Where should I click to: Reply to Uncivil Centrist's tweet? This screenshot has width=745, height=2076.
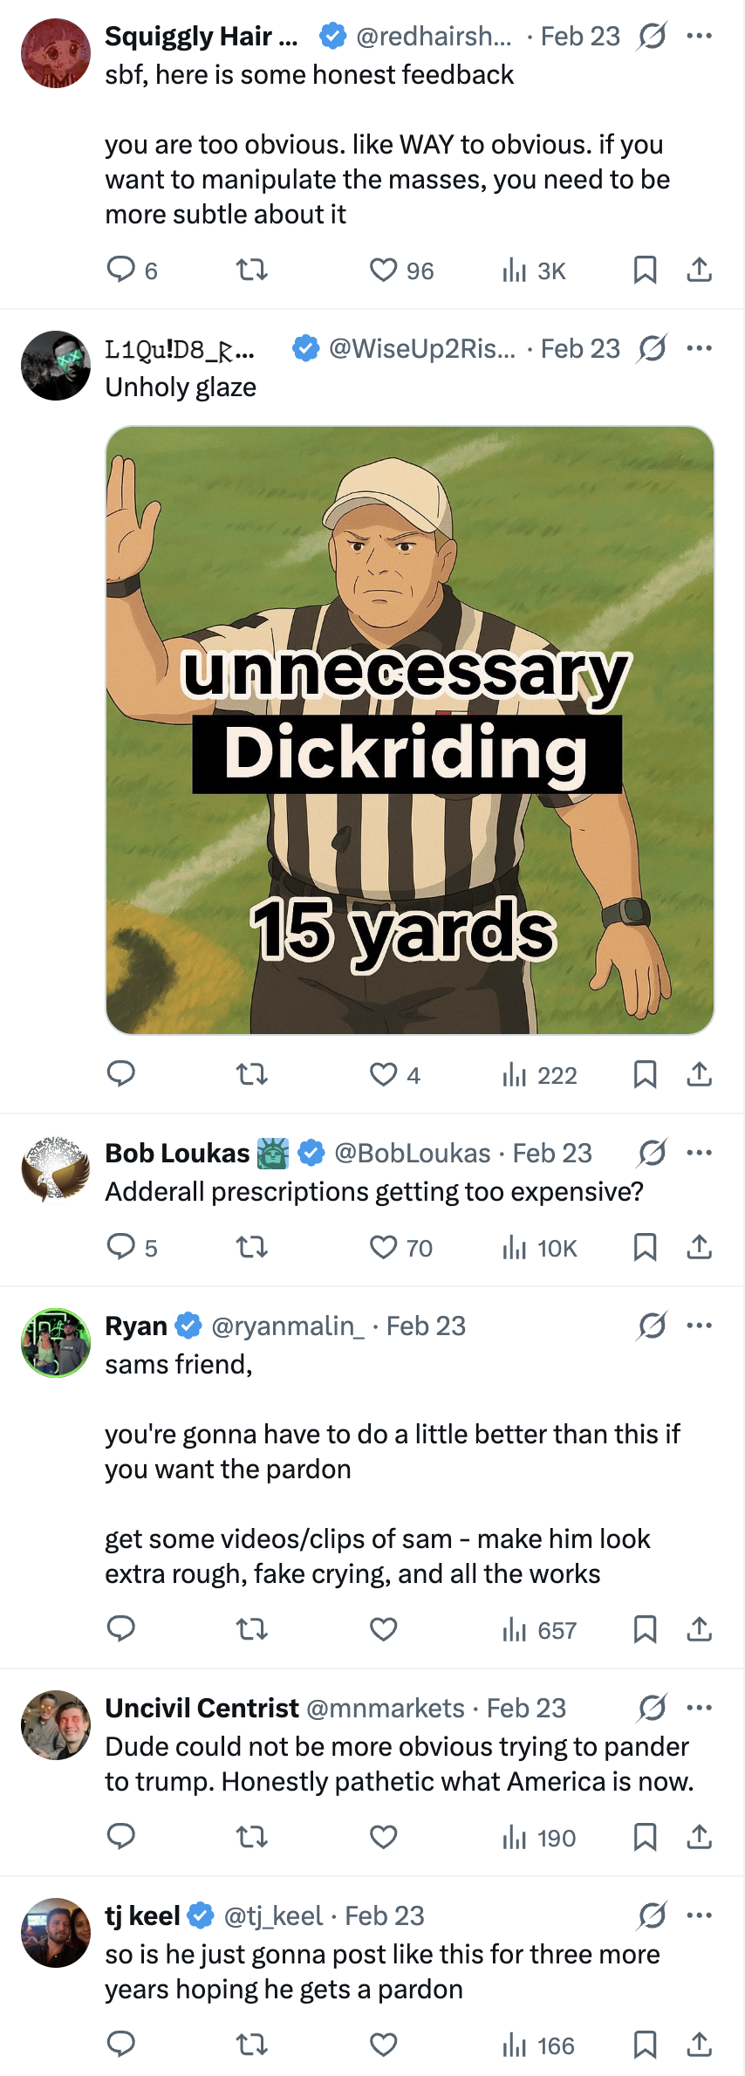pos(121,1837)
